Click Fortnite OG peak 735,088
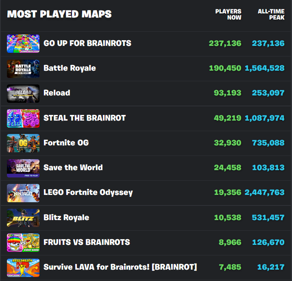292x281 pixels. coord(268,143)
